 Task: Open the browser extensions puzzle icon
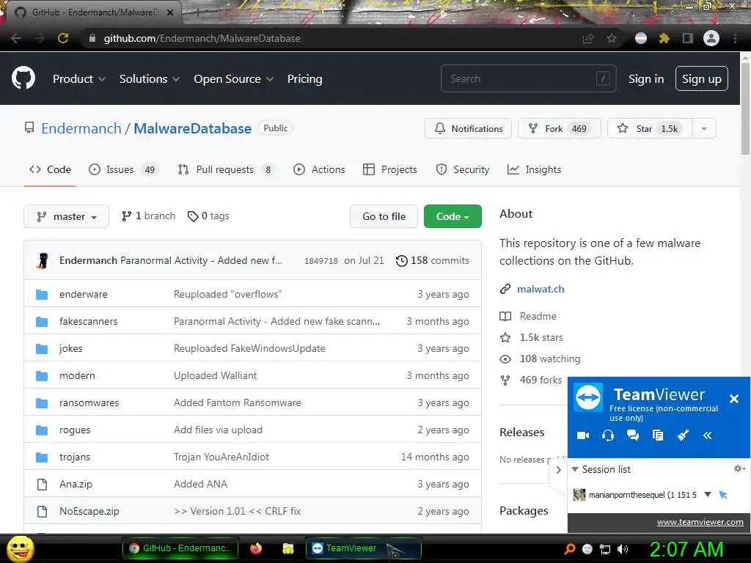pyautogui.click(x=664, y=38)
